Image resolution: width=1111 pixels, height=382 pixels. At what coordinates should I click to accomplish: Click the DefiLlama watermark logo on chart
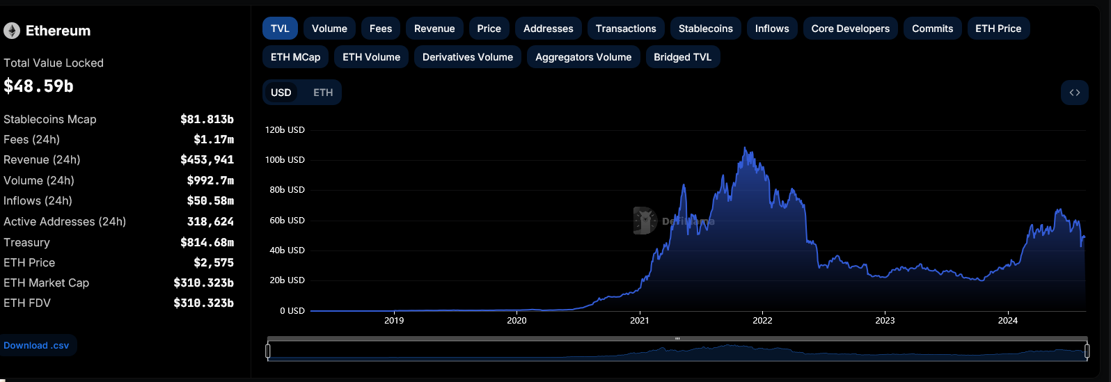(645, 221)
